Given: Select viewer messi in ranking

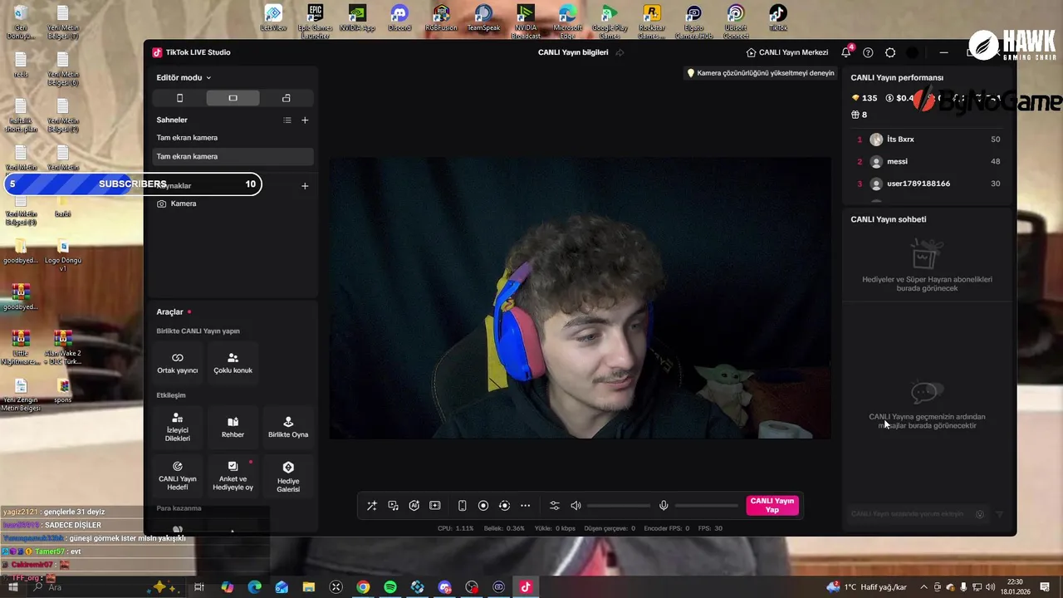Looking at the screenshot, I should 928,161.
